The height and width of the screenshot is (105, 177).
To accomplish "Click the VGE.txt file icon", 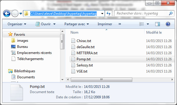I will pos(73,71).
